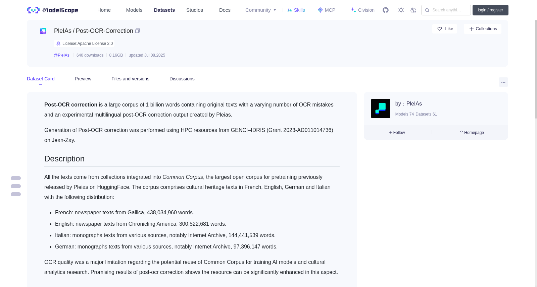Click the PleIAs organization avatar thumbnail

point(381,109)
